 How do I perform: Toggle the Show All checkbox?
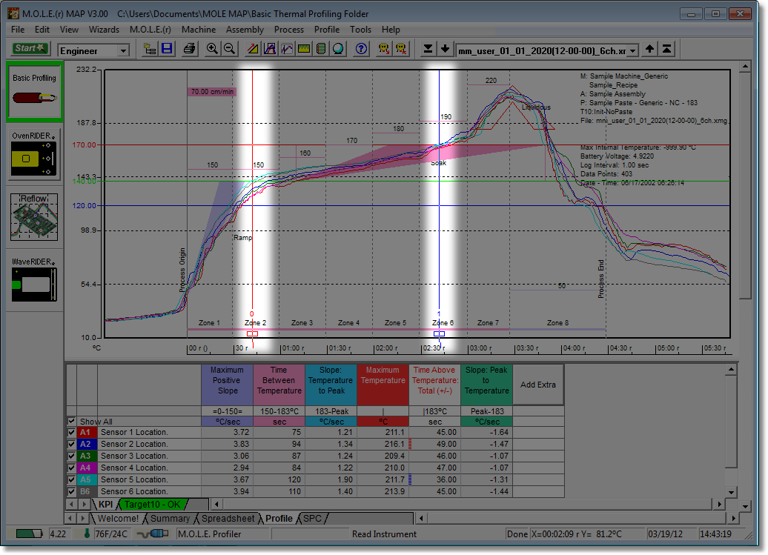(71, 422)
